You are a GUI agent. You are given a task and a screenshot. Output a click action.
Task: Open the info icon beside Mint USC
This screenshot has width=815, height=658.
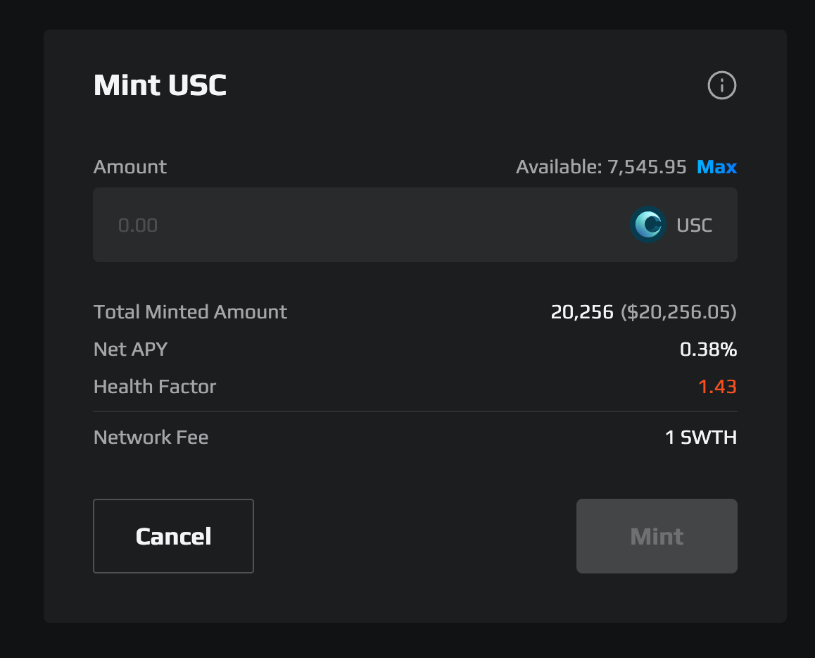722,85
